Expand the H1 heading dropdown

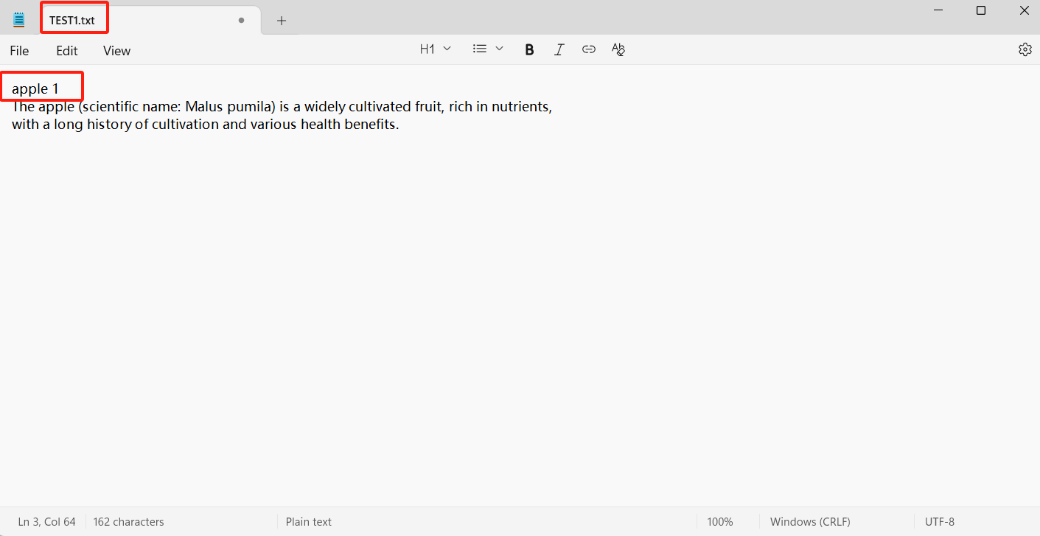click(x=435, y=49)
